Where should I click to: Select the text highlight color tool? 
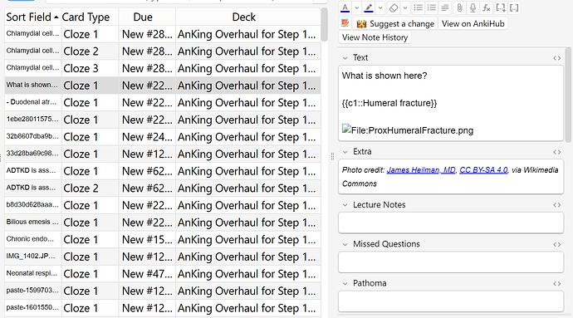(x=369, y=7)
